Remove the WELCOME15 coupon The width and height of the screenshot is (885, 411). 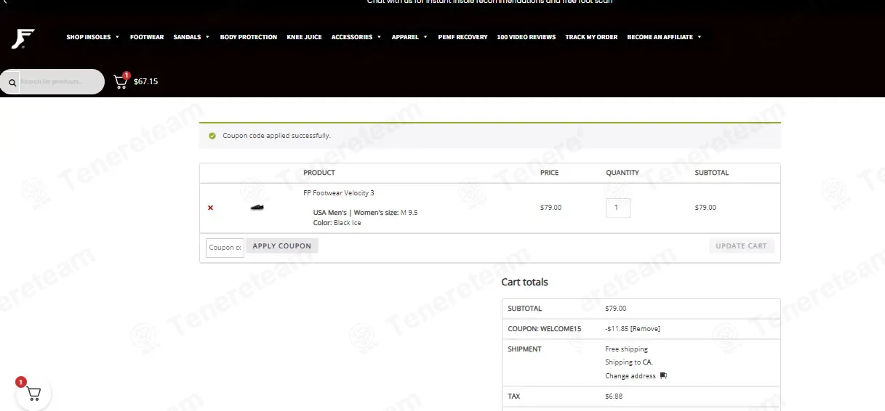(645, 329)
